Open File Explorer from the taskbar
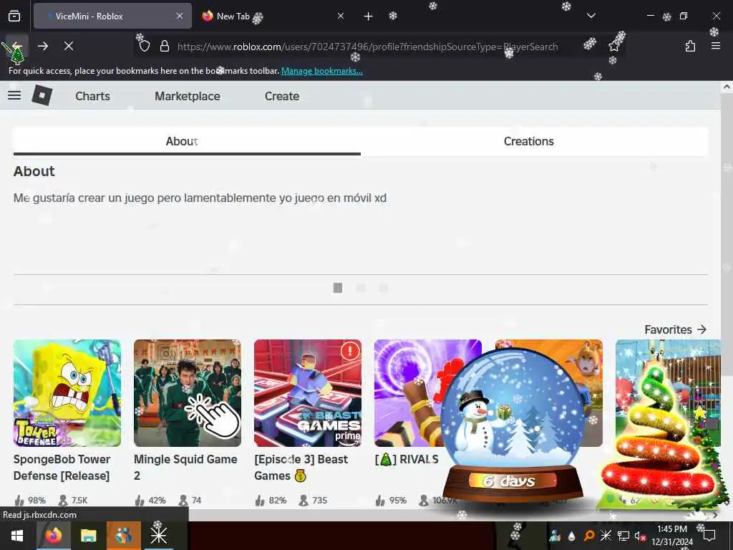This screenshot has height=550, width=733. [x=88, y=536]
